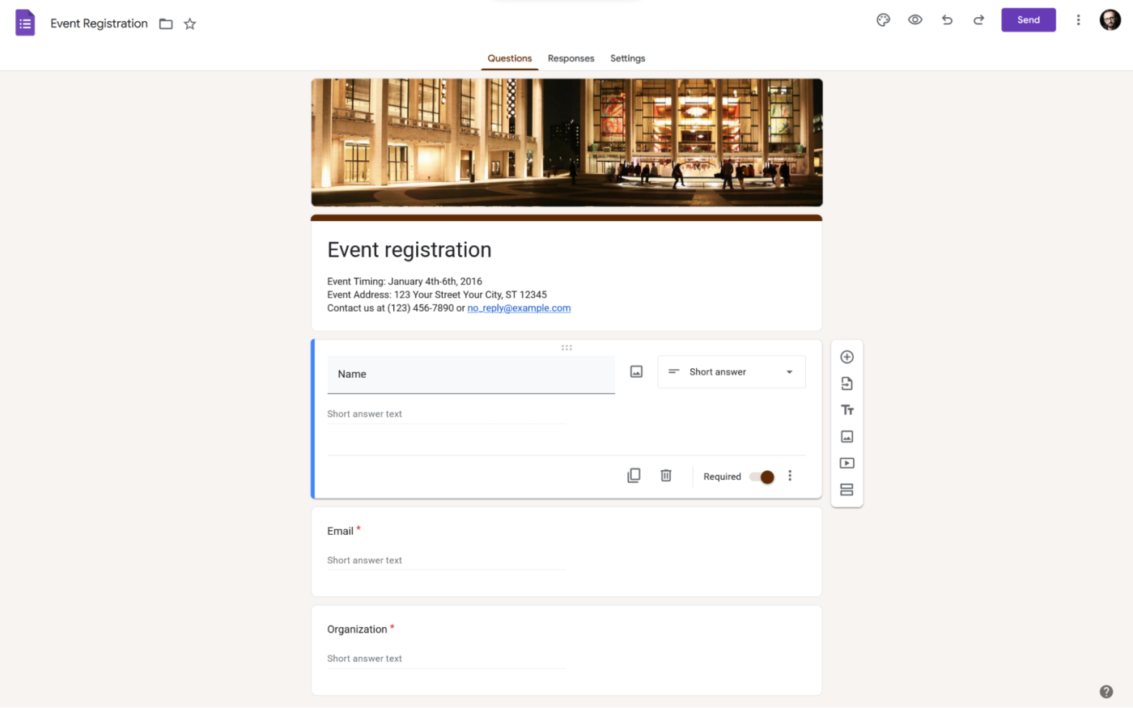The height and width of the screenshot is (708, 1133).
Task: Preview the form with eye icon
Action: point(914,20)
